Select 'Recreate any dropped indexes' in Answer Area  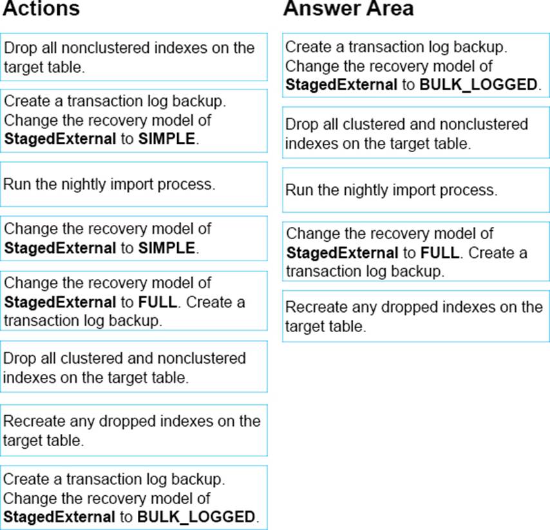pos(415,316)
